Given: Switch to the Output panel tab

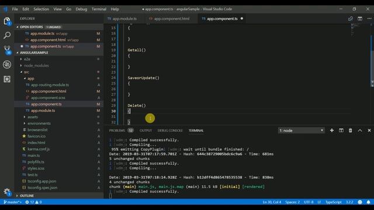Looking at the screenshot, I should pos(146,131).
